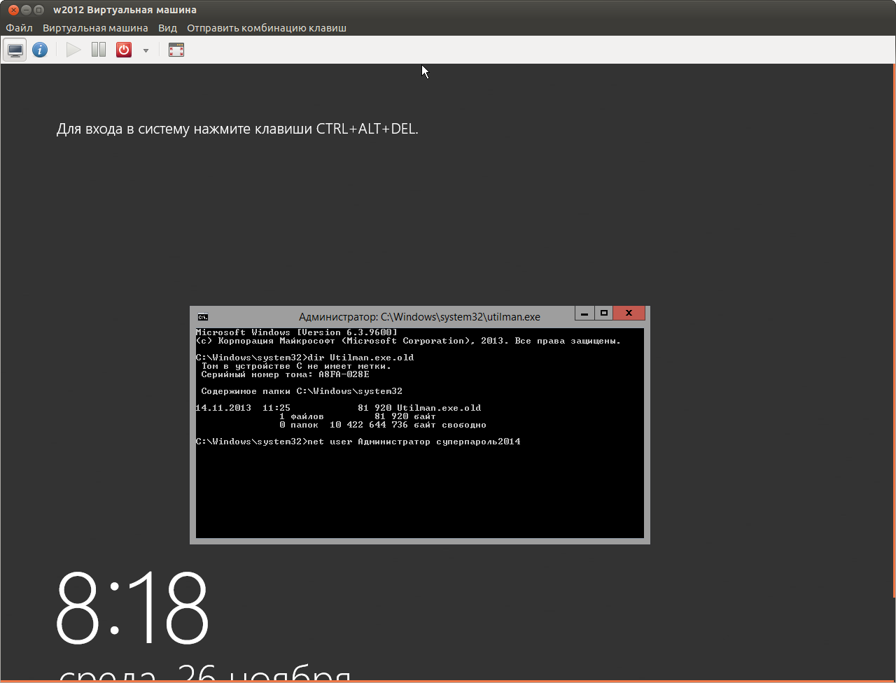This screenshot has height=683, width=896.
Task: Click the red power shutdown icon
Action: [124, 50]
